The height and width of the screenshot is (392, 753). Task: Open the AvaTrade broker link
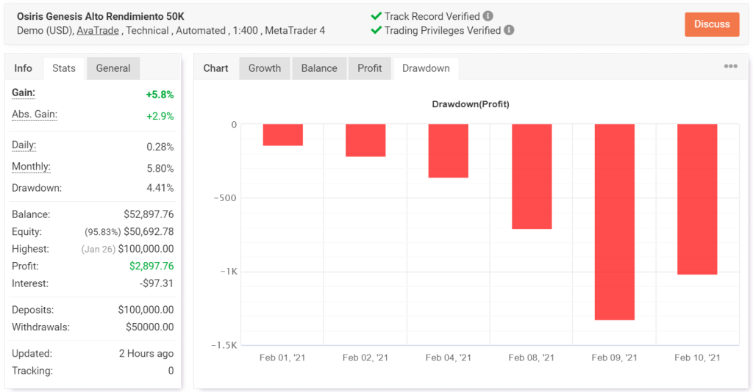(x=99, y=30)
